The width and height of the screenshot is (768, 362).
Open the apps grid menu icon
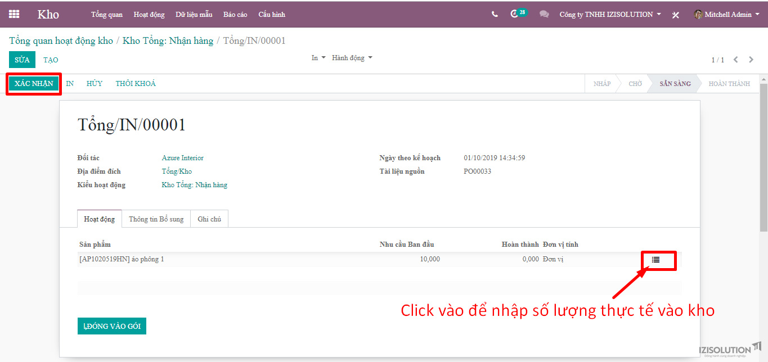tap(14, 14)
